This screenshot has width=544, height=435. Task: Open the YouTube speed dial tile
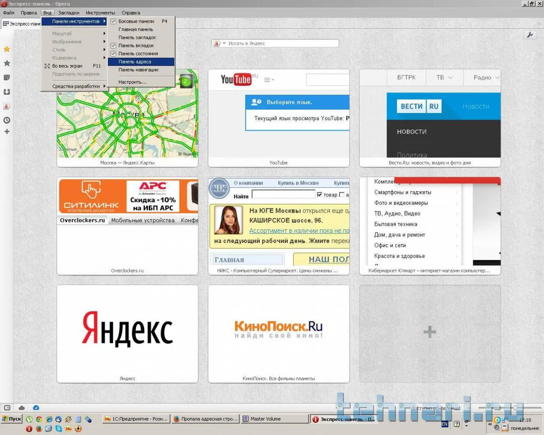pyautogui.click(x=279, y=118)
